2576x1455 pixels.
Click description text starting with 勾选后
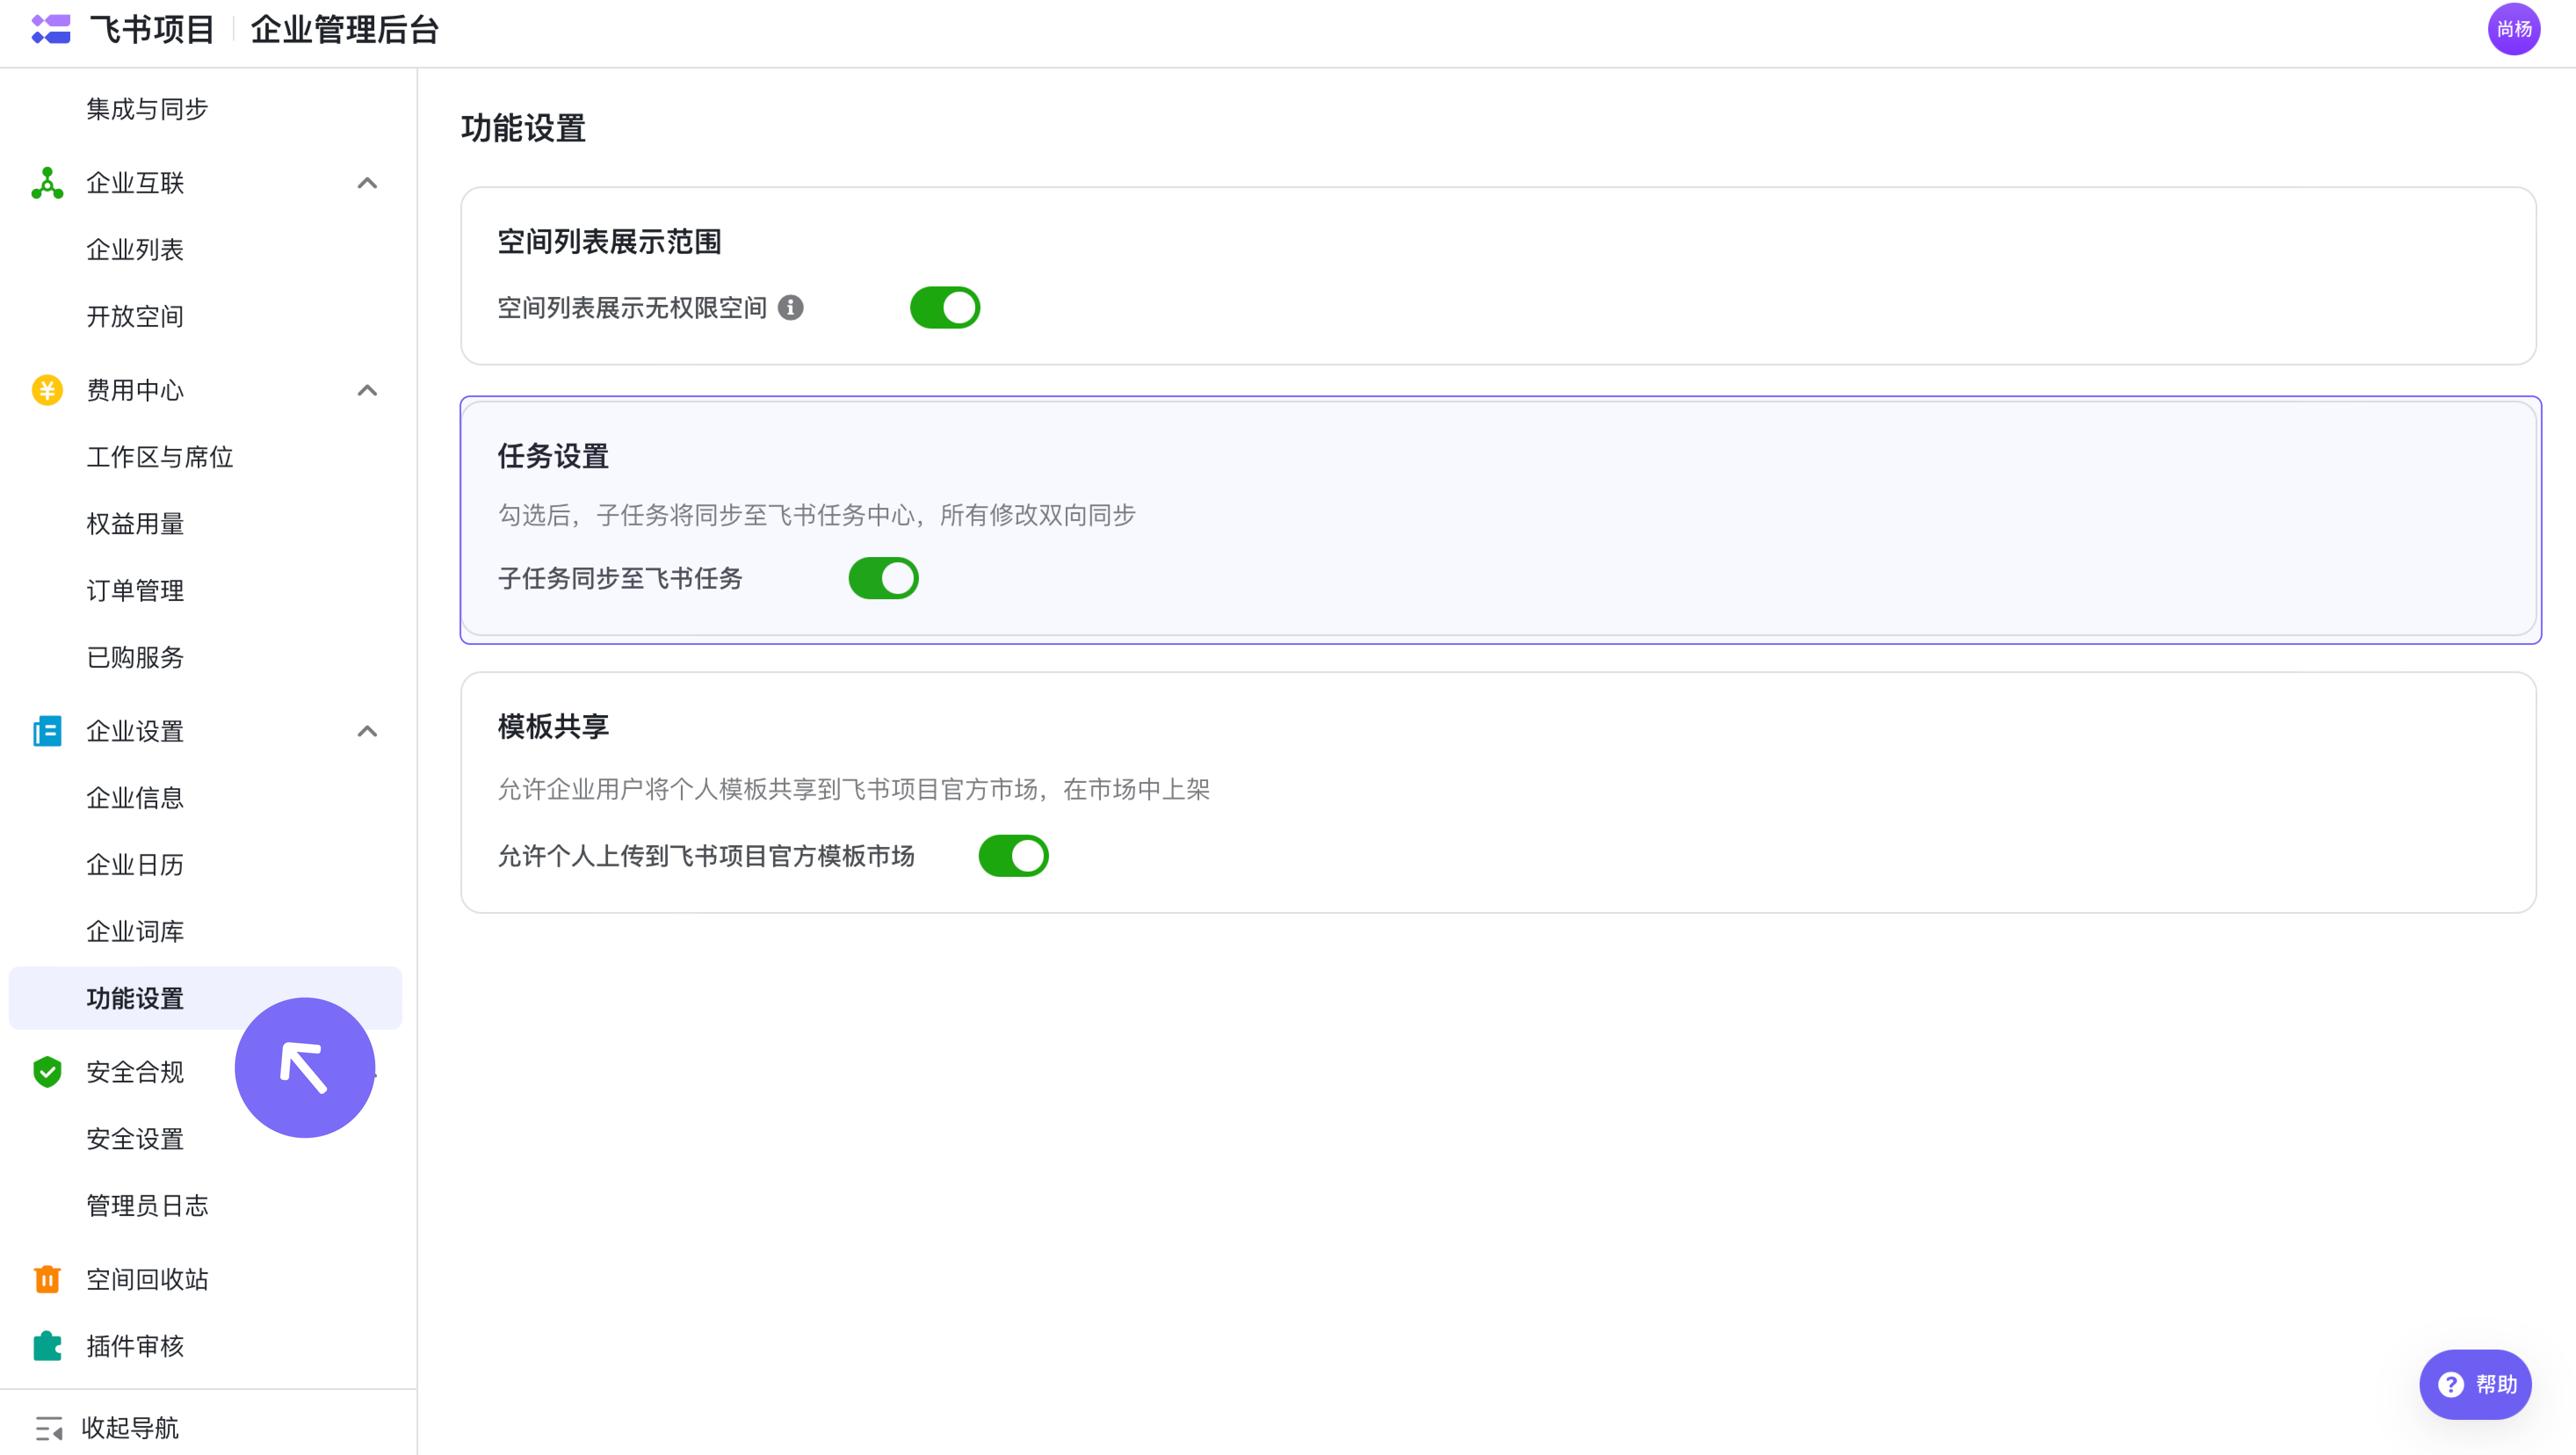click(x=816, y=515)
